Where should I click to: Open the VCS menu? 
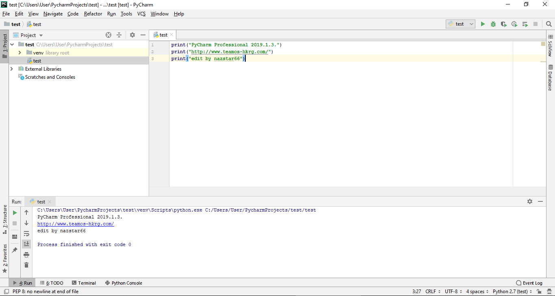(141, 14)
